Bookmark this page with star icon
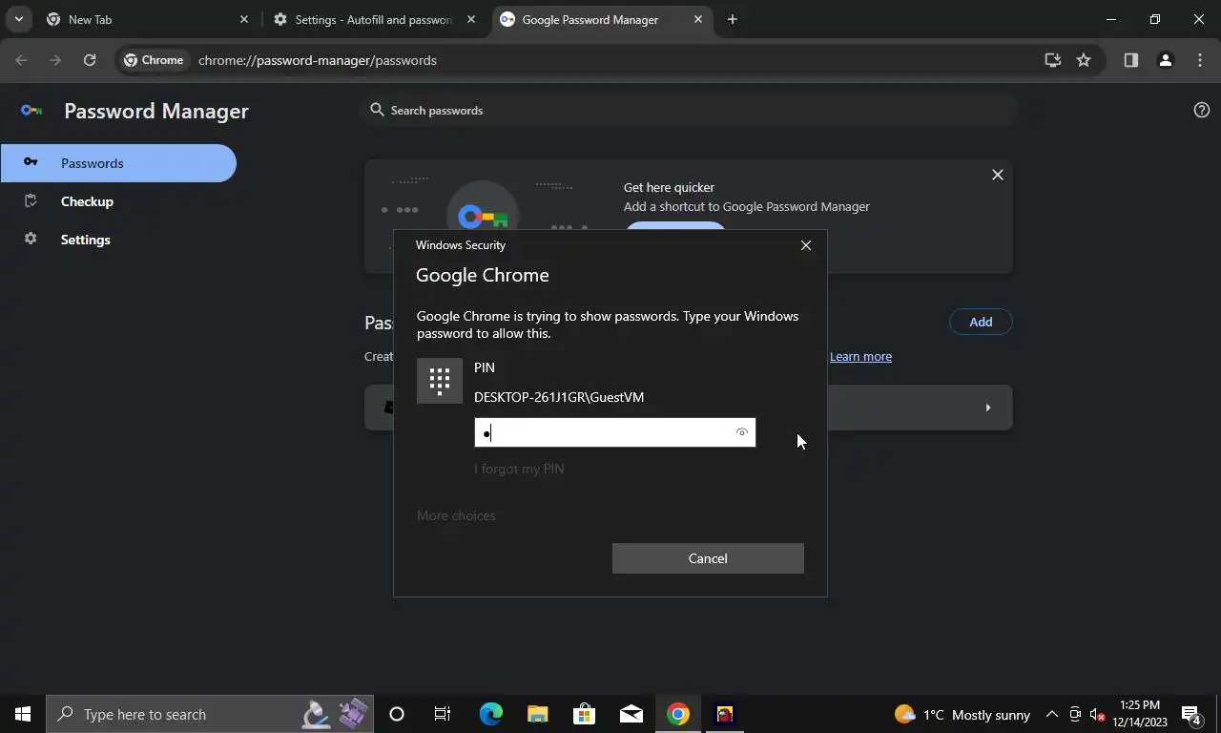This screenshot has height=733, width=1221. [x=1084, y=60]
